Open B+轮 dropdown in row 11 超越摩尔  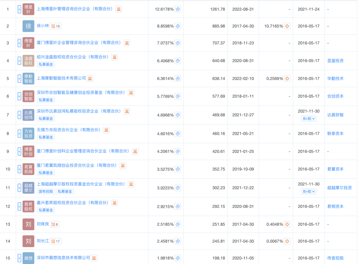coord(309,191)
